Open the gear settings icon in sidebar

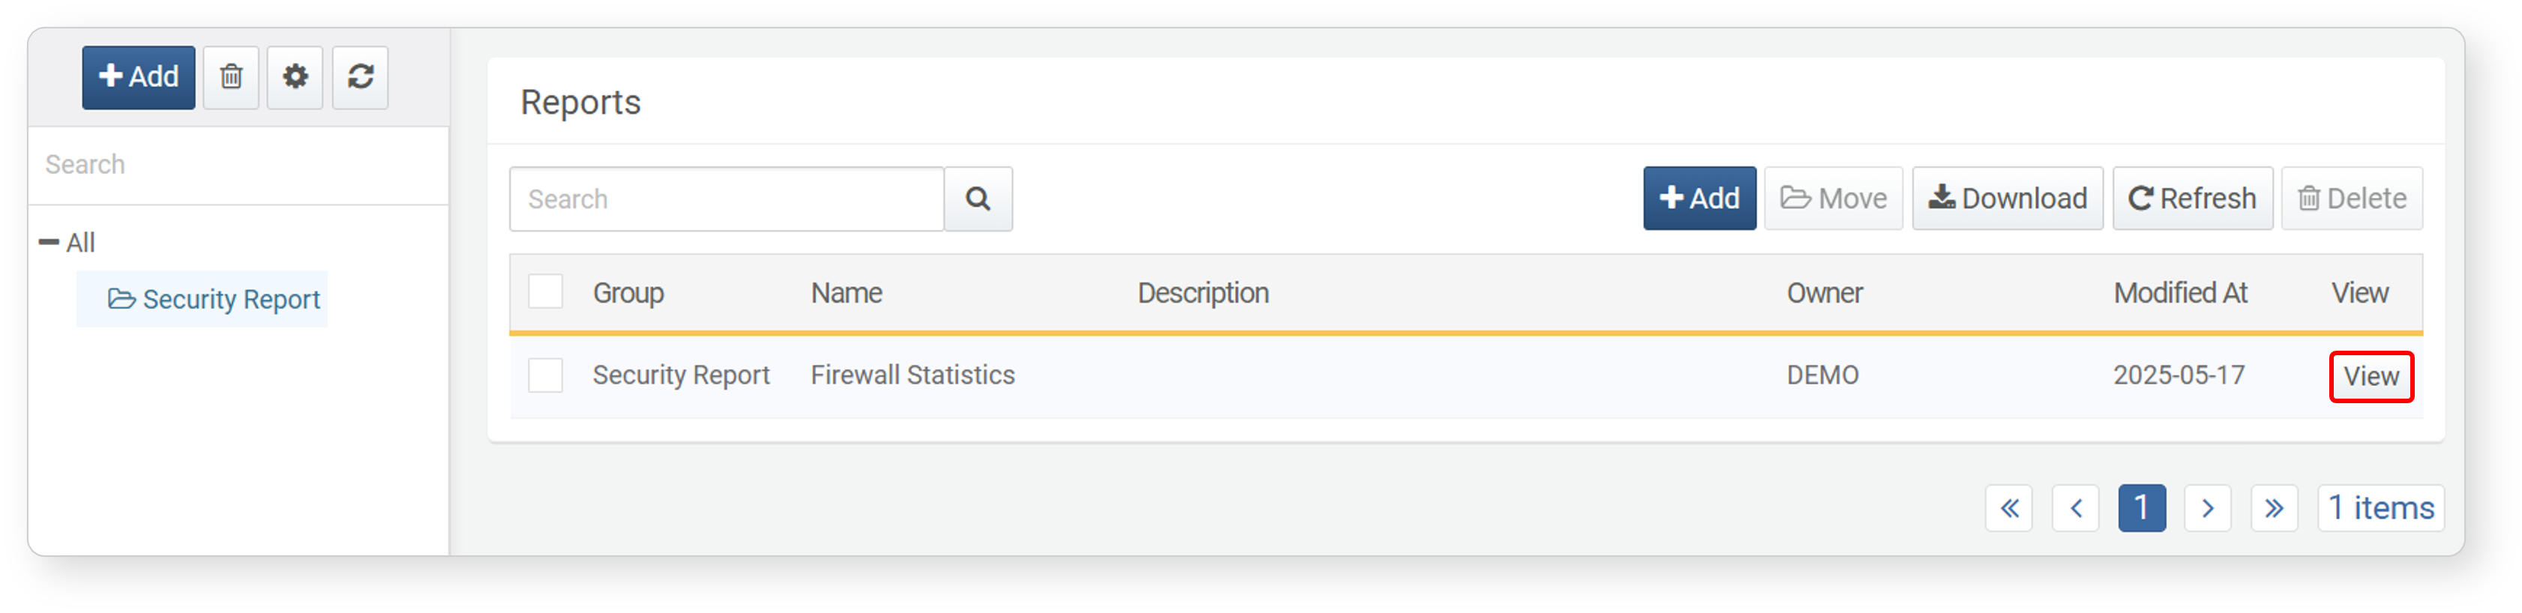(295, 77)
